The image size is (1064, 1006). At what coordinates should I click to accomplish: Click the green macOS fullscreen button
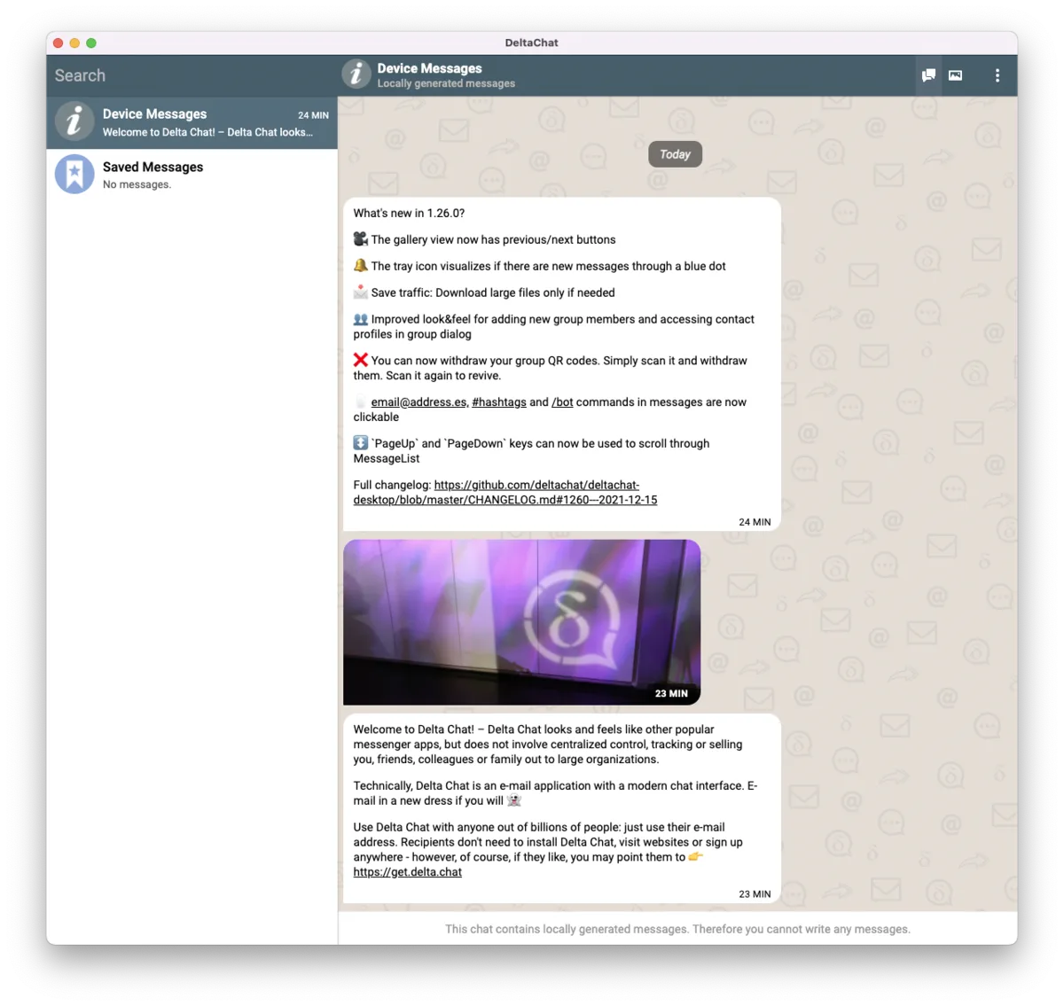tap(91, 43)
